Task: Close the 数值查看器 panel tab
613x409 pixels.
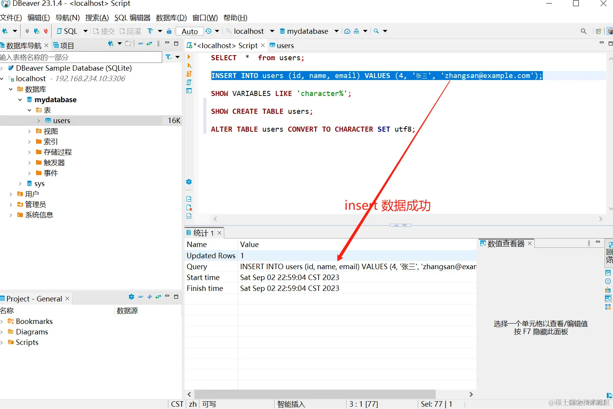Action: click(530, 243)
